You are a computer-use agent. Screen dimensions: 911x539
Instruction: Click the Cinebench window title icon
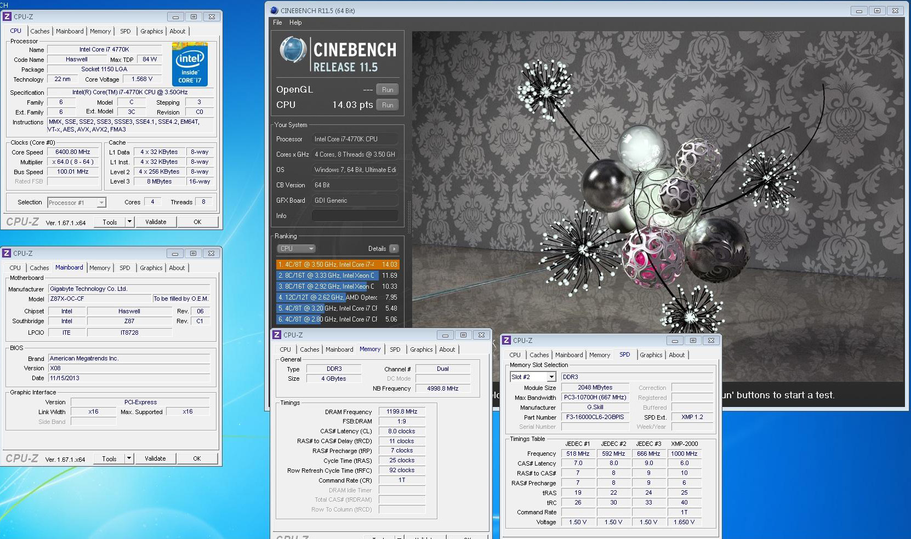274,10
